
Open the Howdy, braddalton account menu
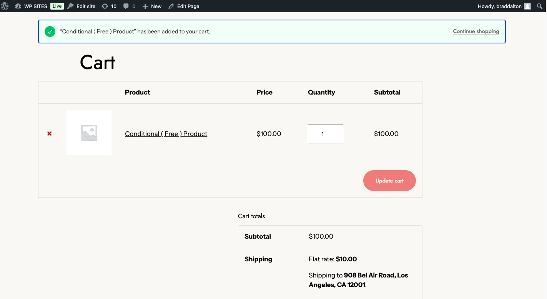pyautogui.click(x=499, y=6)
